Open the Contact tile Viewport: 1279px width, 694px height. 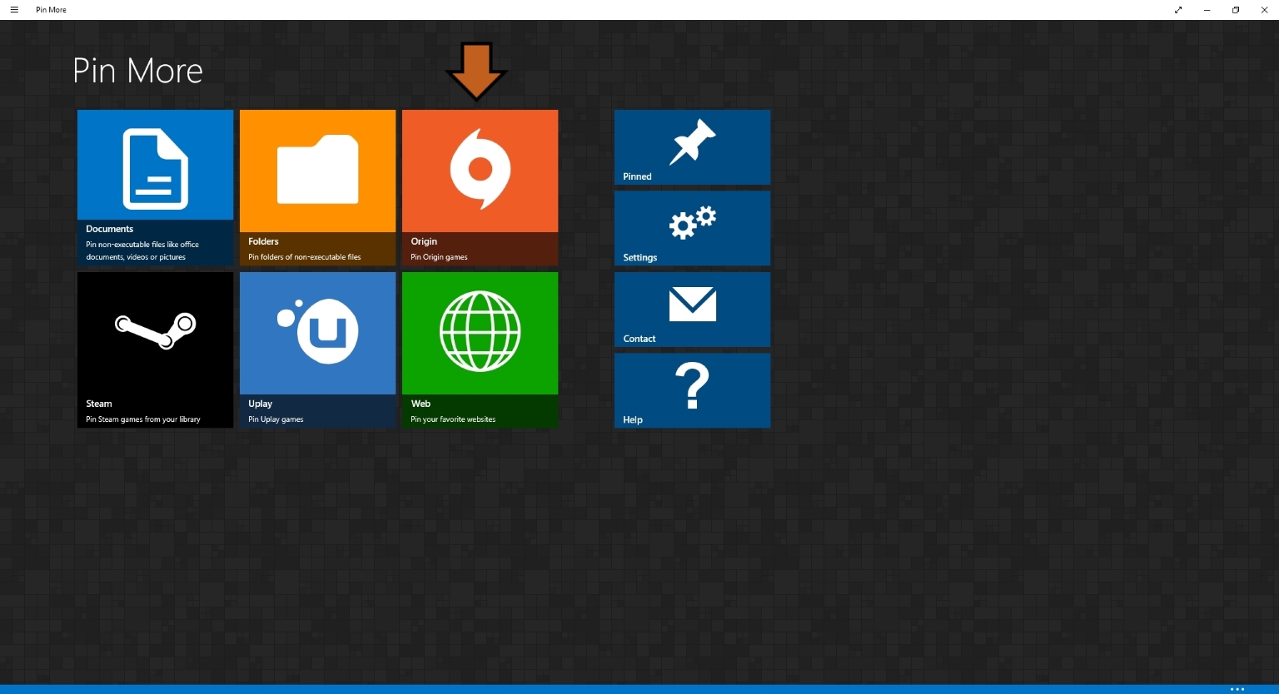[691, 309]
